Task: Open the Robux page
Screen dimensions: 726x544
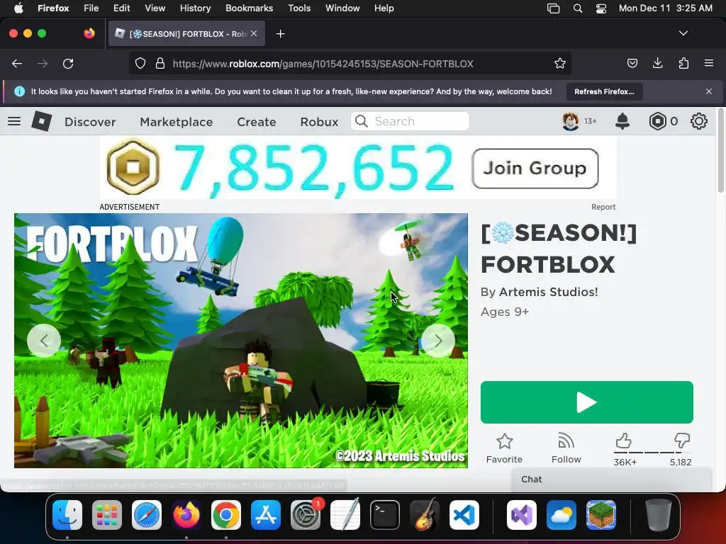Action: click(x=319, y=122)
